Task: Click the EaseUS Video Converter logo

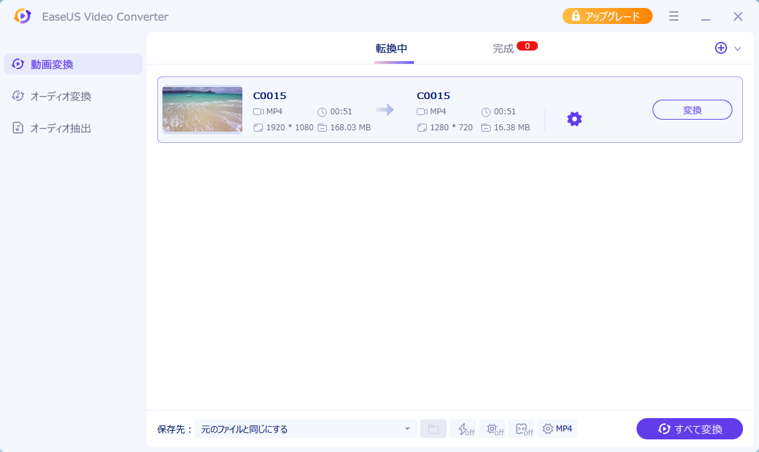Action: point(23,17)
